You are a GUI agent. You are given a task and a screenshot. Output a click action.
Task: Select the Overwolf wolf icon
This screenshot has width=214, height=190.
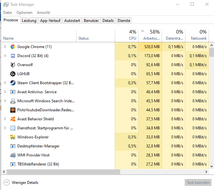[13, 65]
